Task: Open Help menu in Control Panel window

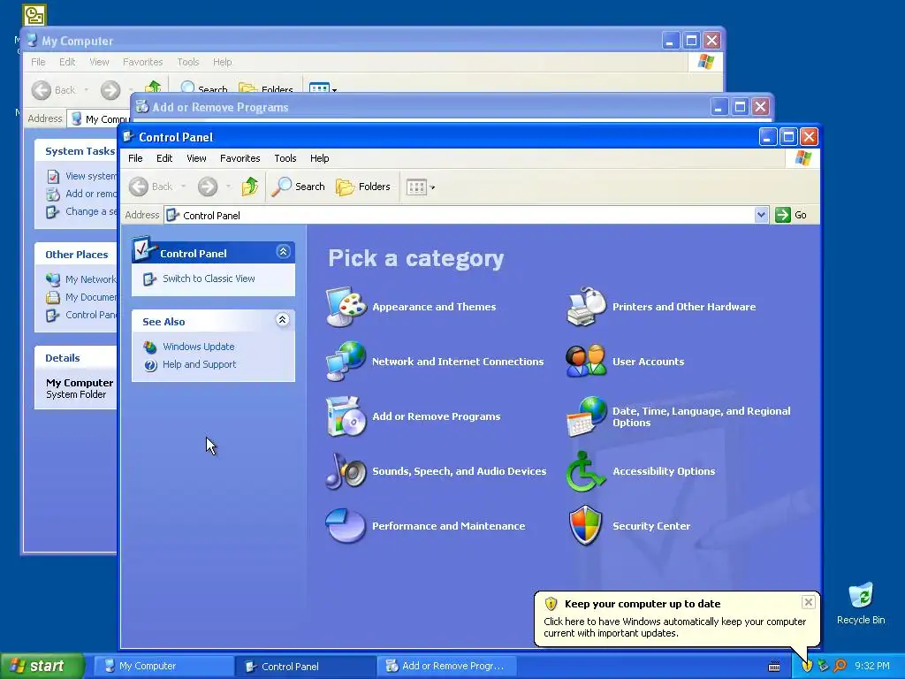Action: point(319,158)
